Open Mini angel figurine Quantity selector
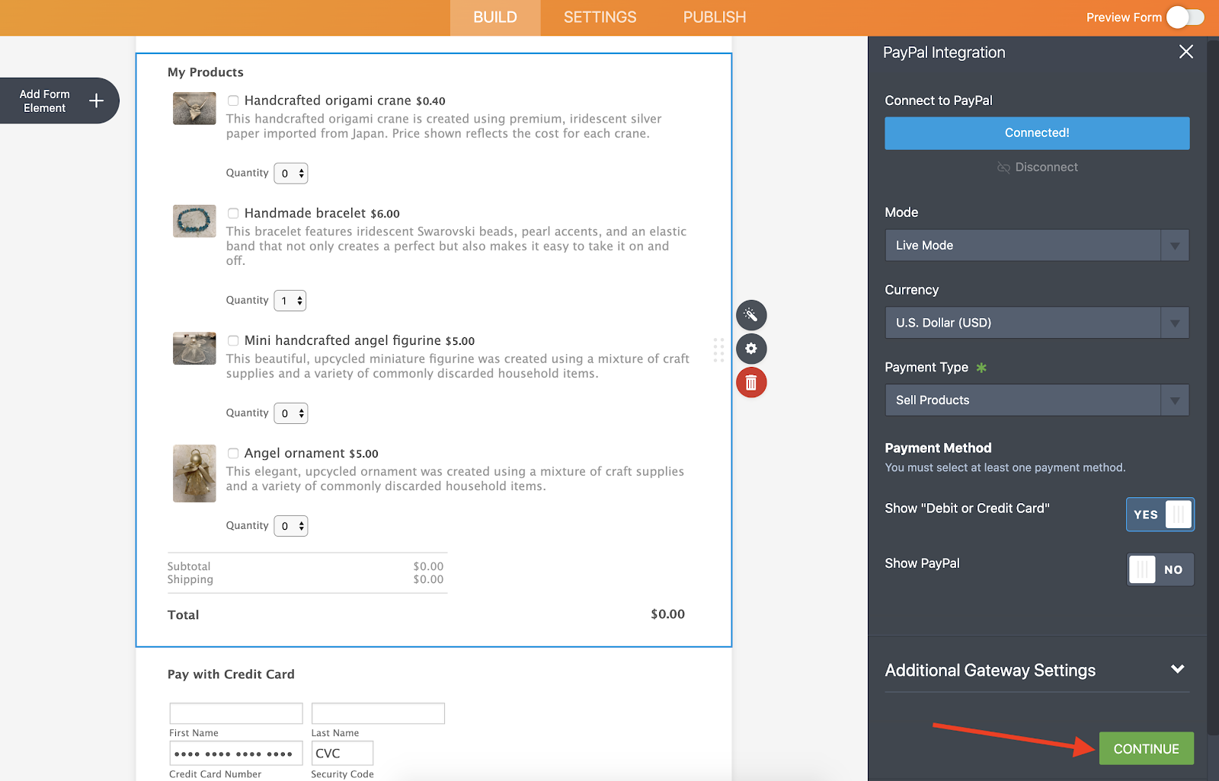Image resolution: width=1219 pixels, height=781 pixels. (x=291, y=413)
